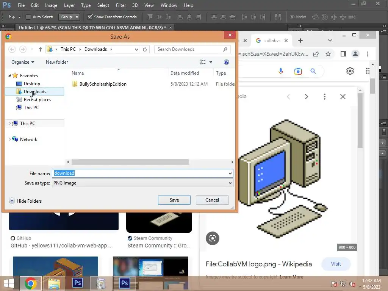
Task: Sort files by Date modified column
Action: point(185,73)
